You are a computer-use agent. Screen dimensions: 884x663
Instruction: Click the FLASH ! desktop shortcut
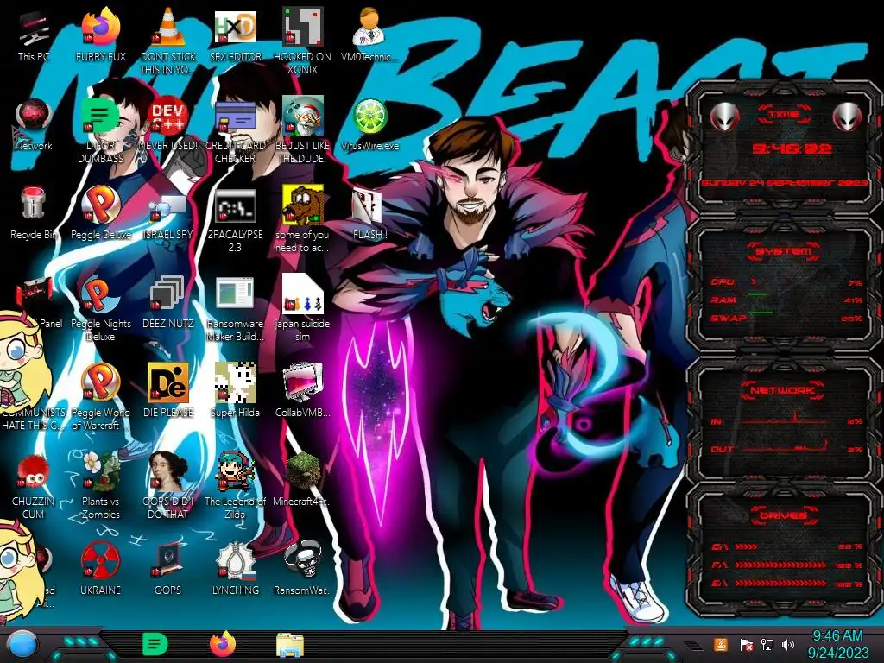[x=369, y=214]
